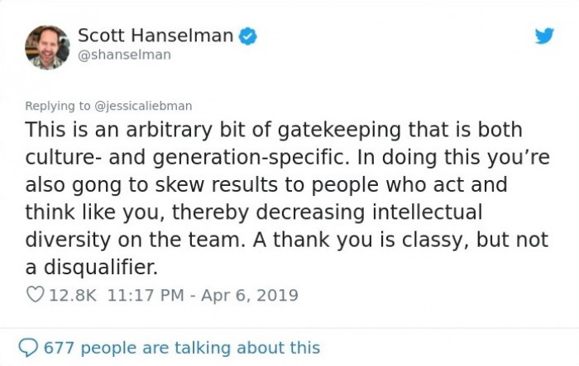Viewport: 579px width, 366px height.
Task: Click the 12.8K likes count
Action: point(73,295)
